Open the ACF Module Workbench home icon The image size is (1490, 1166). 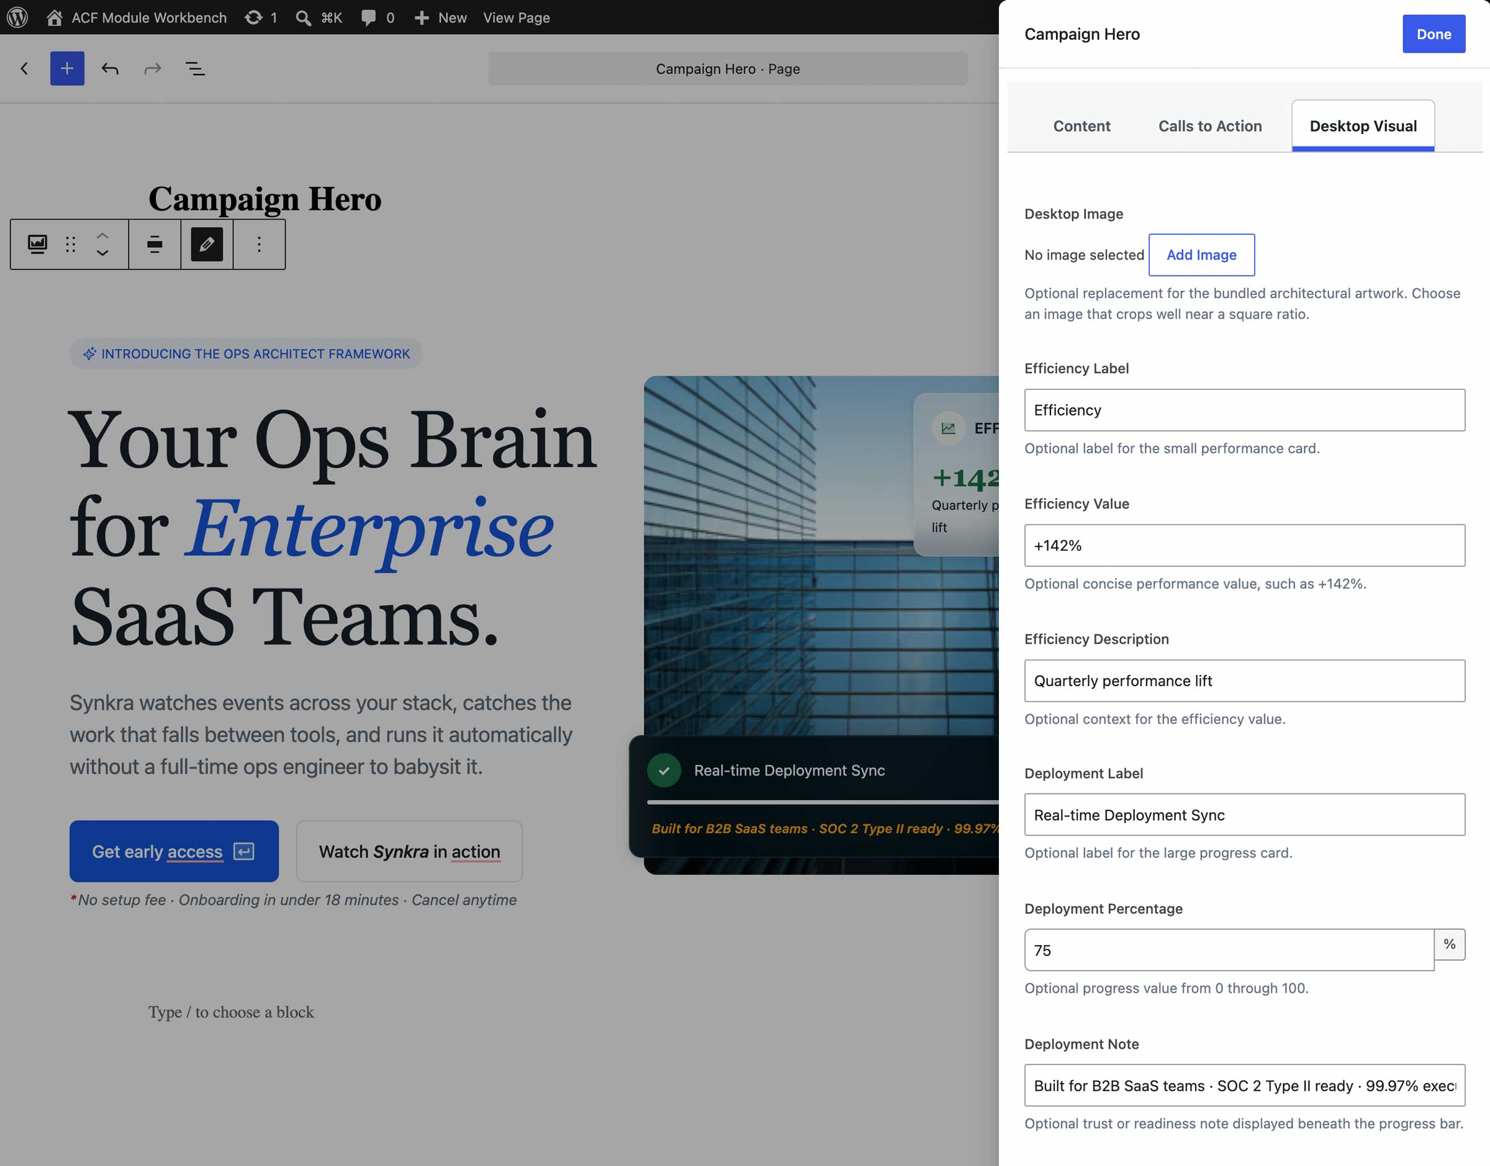click(x=55, y=17)
